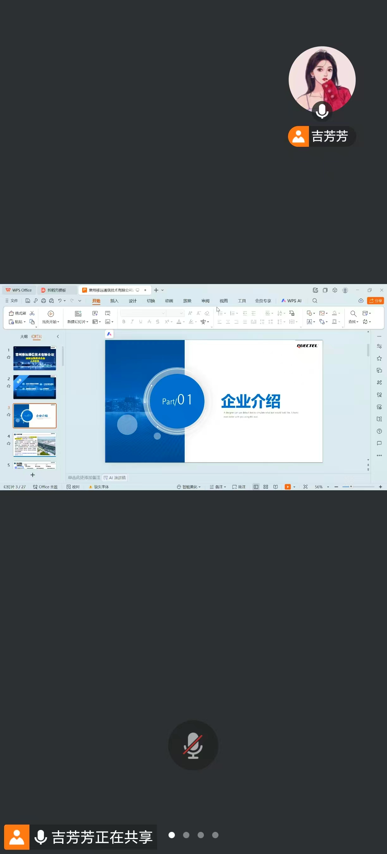The width and height of the screenshot is (387, 854).
Task: Switch to slide sorter grid view
Action: point(265,487)
